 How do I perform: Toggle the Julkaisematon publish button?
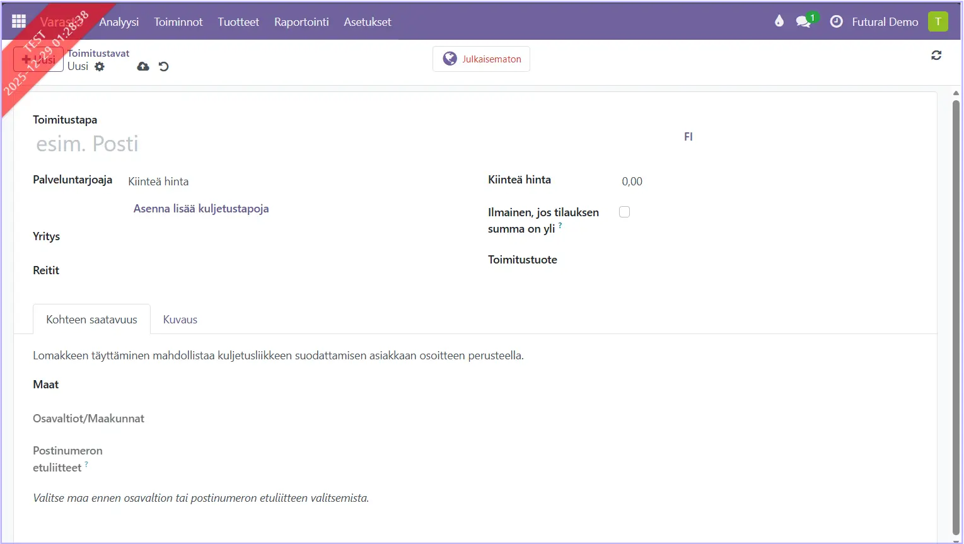(x=481, y=59)
